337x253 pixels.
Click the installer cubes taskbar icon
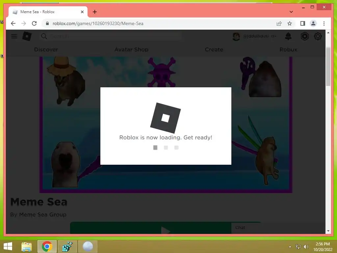coord(67,246)
